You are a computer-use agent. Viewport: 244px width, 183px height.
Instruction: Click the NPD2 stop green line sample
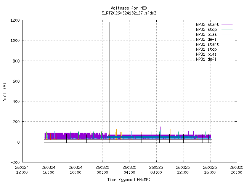[226, 29]
